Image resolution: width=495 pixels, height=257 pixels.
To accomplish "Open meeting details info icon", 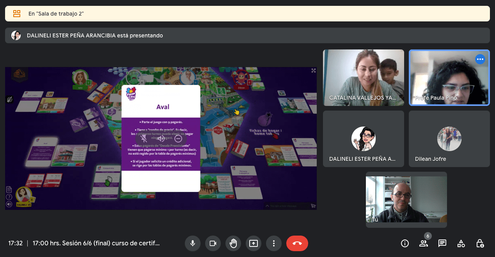I will point(405,243).
